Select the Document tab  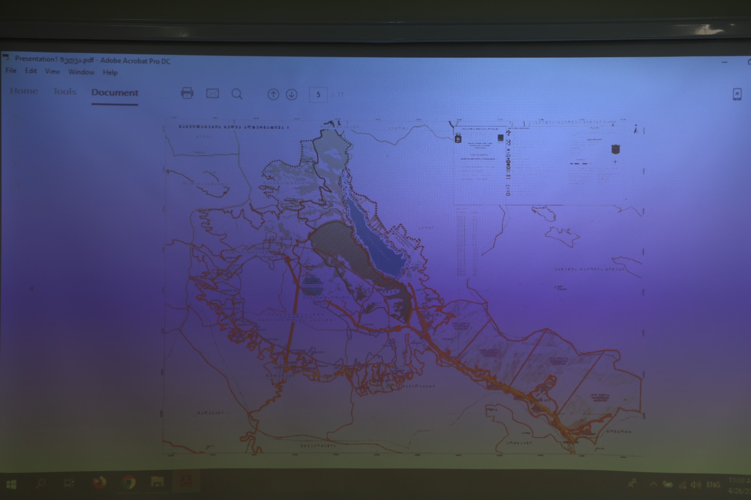115,92
